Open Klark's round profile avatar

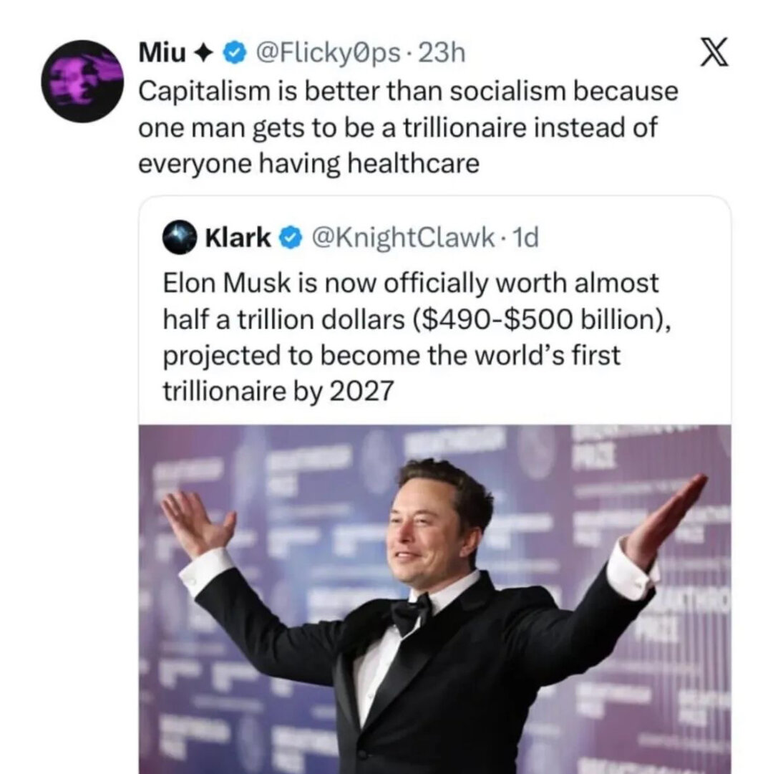[x=179, y=237]
